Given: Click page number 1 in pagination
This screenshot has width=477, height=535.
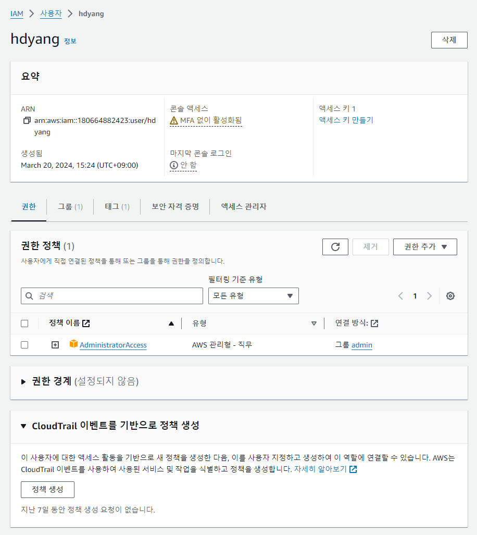Looking at the screenshot, I should [415, 296].
